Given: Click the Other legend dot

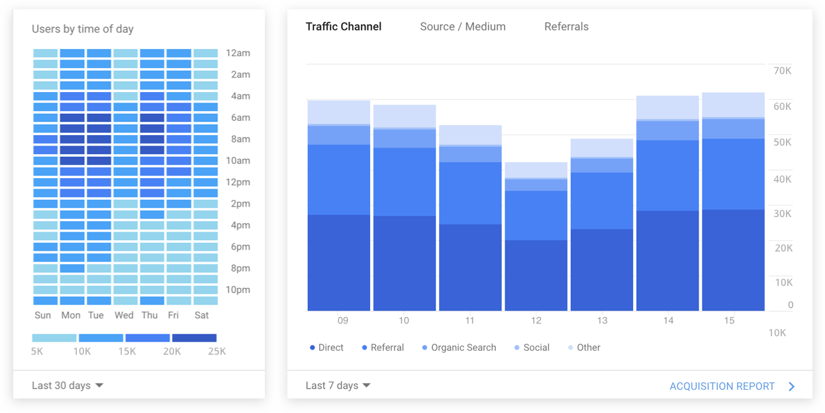Looking at the screenshot, I should [x=571, y=348].
